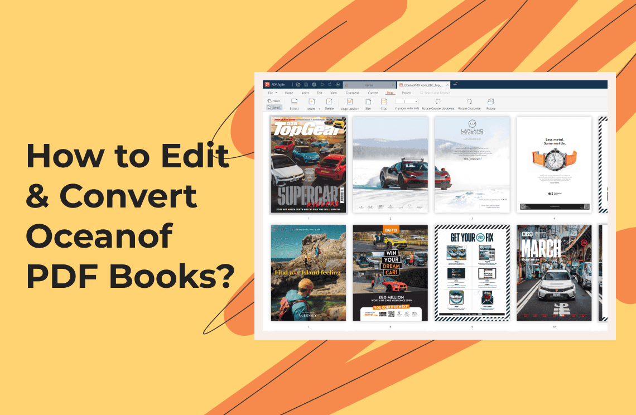636x415 pixels.
Task: Open the Edit ribbon menu
Action: (x=320, y=93)
